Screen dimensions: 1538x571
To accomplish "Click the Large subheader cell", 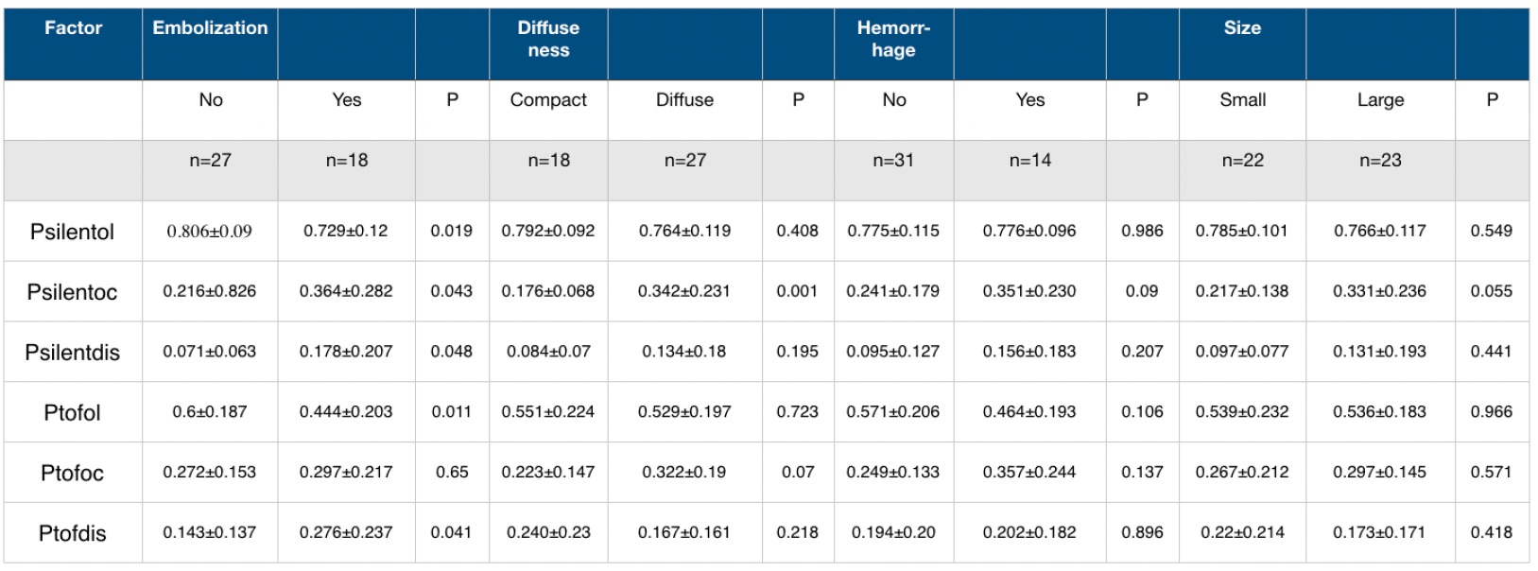I will [1380, 110].
